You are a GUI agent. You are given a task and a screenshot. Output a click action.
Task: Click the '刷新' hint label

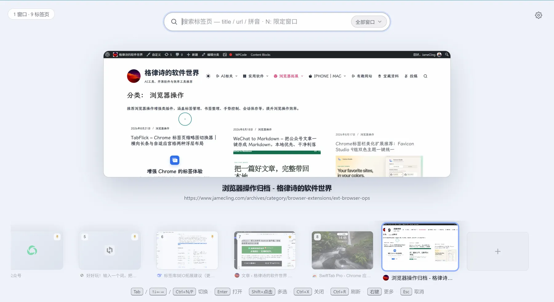click(355, 292)
